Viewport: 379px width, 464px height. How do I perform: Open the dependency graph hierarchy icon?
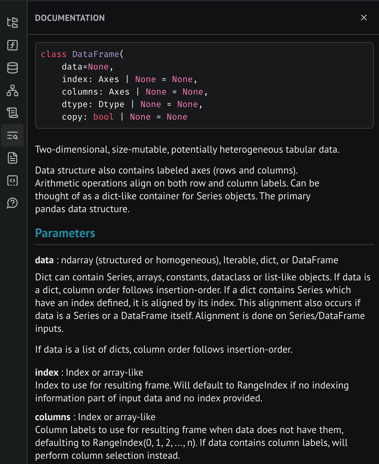[12, 90]
